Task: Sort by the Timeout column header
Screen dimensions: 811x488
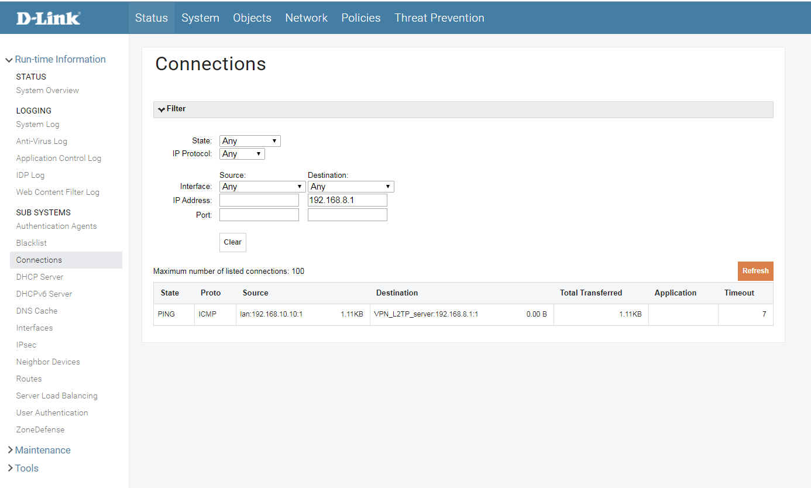Action: click(x=739, y=293)
